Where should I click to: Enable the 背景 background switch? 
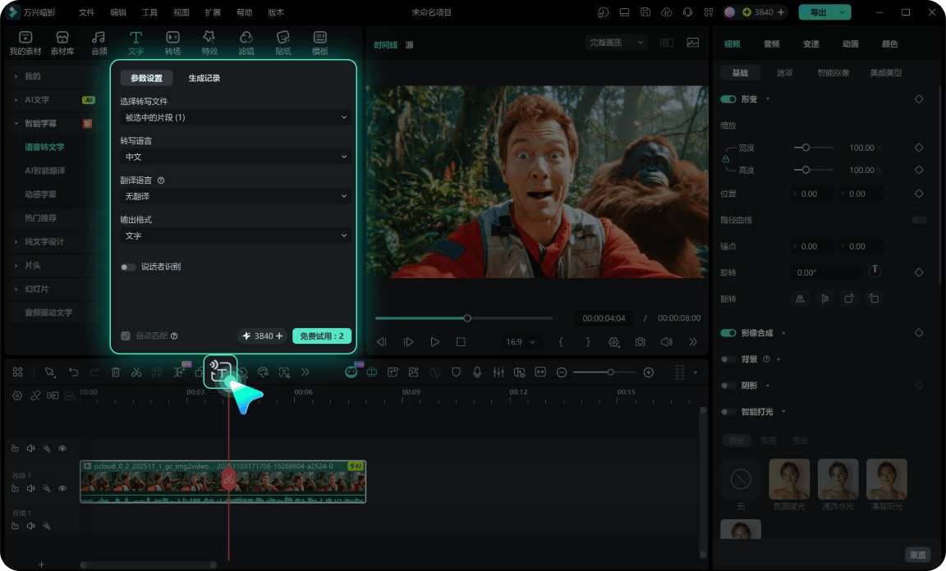coord(728,359)
